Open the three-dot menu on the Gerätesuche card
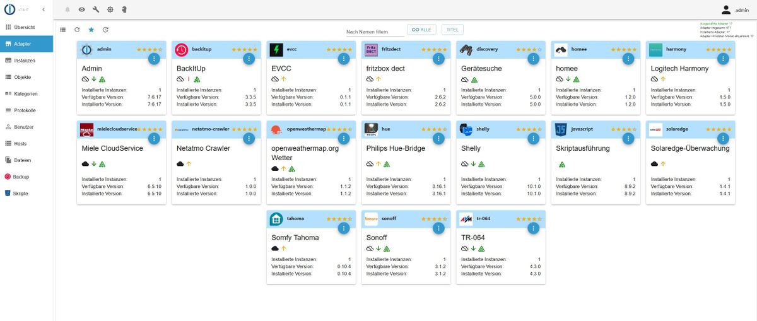The width and height of the screenshot is (757, 321). tap(533, 59)
